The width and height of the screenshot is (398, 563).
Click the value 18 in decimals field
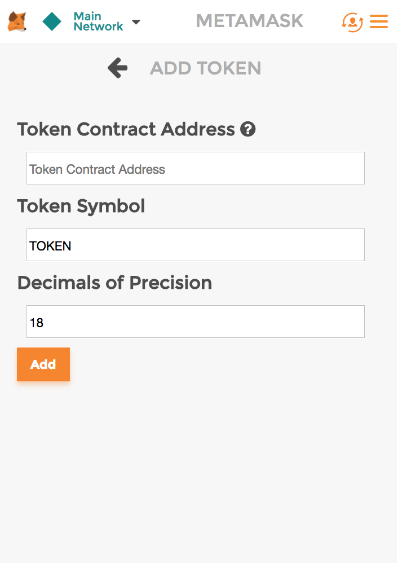(x=37, y=323)
